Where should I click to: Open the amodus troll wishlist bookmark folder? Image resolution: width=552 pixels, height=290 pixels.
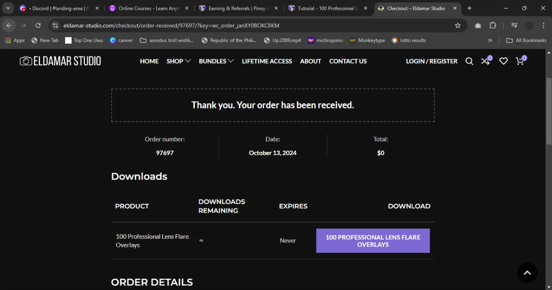point(166,40)
